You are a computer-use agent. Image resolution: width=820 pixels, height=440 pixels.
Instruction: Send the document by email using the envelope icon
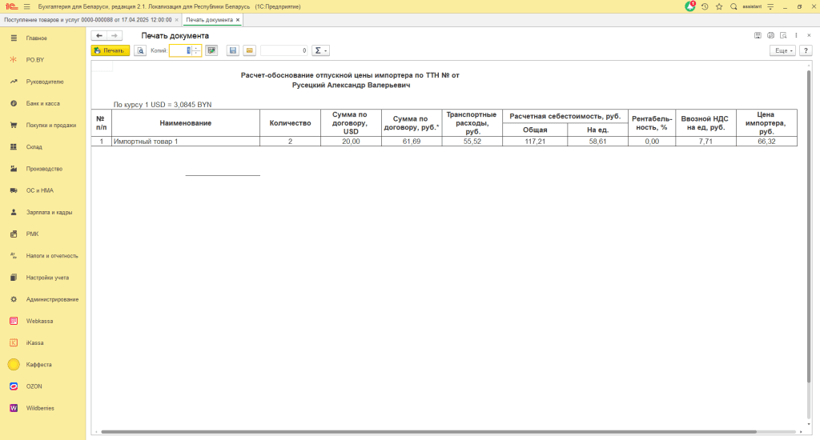[250, 50]
